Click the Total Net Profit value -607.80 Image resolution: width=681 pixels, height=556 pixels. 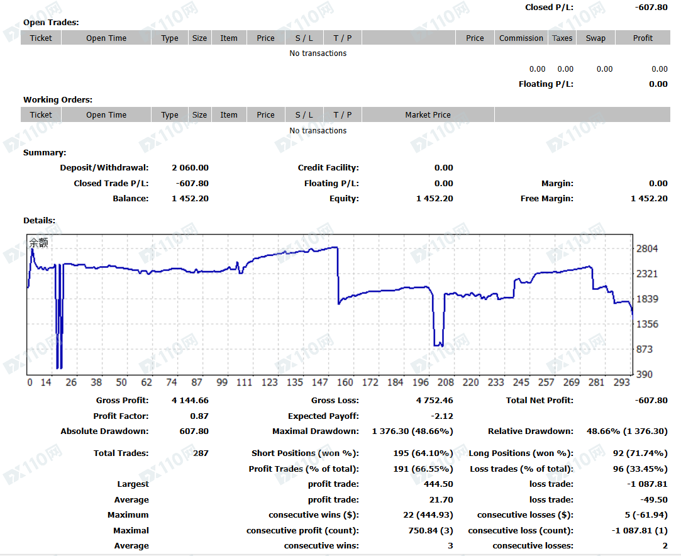pyautogui.click(x=651, y=400)
